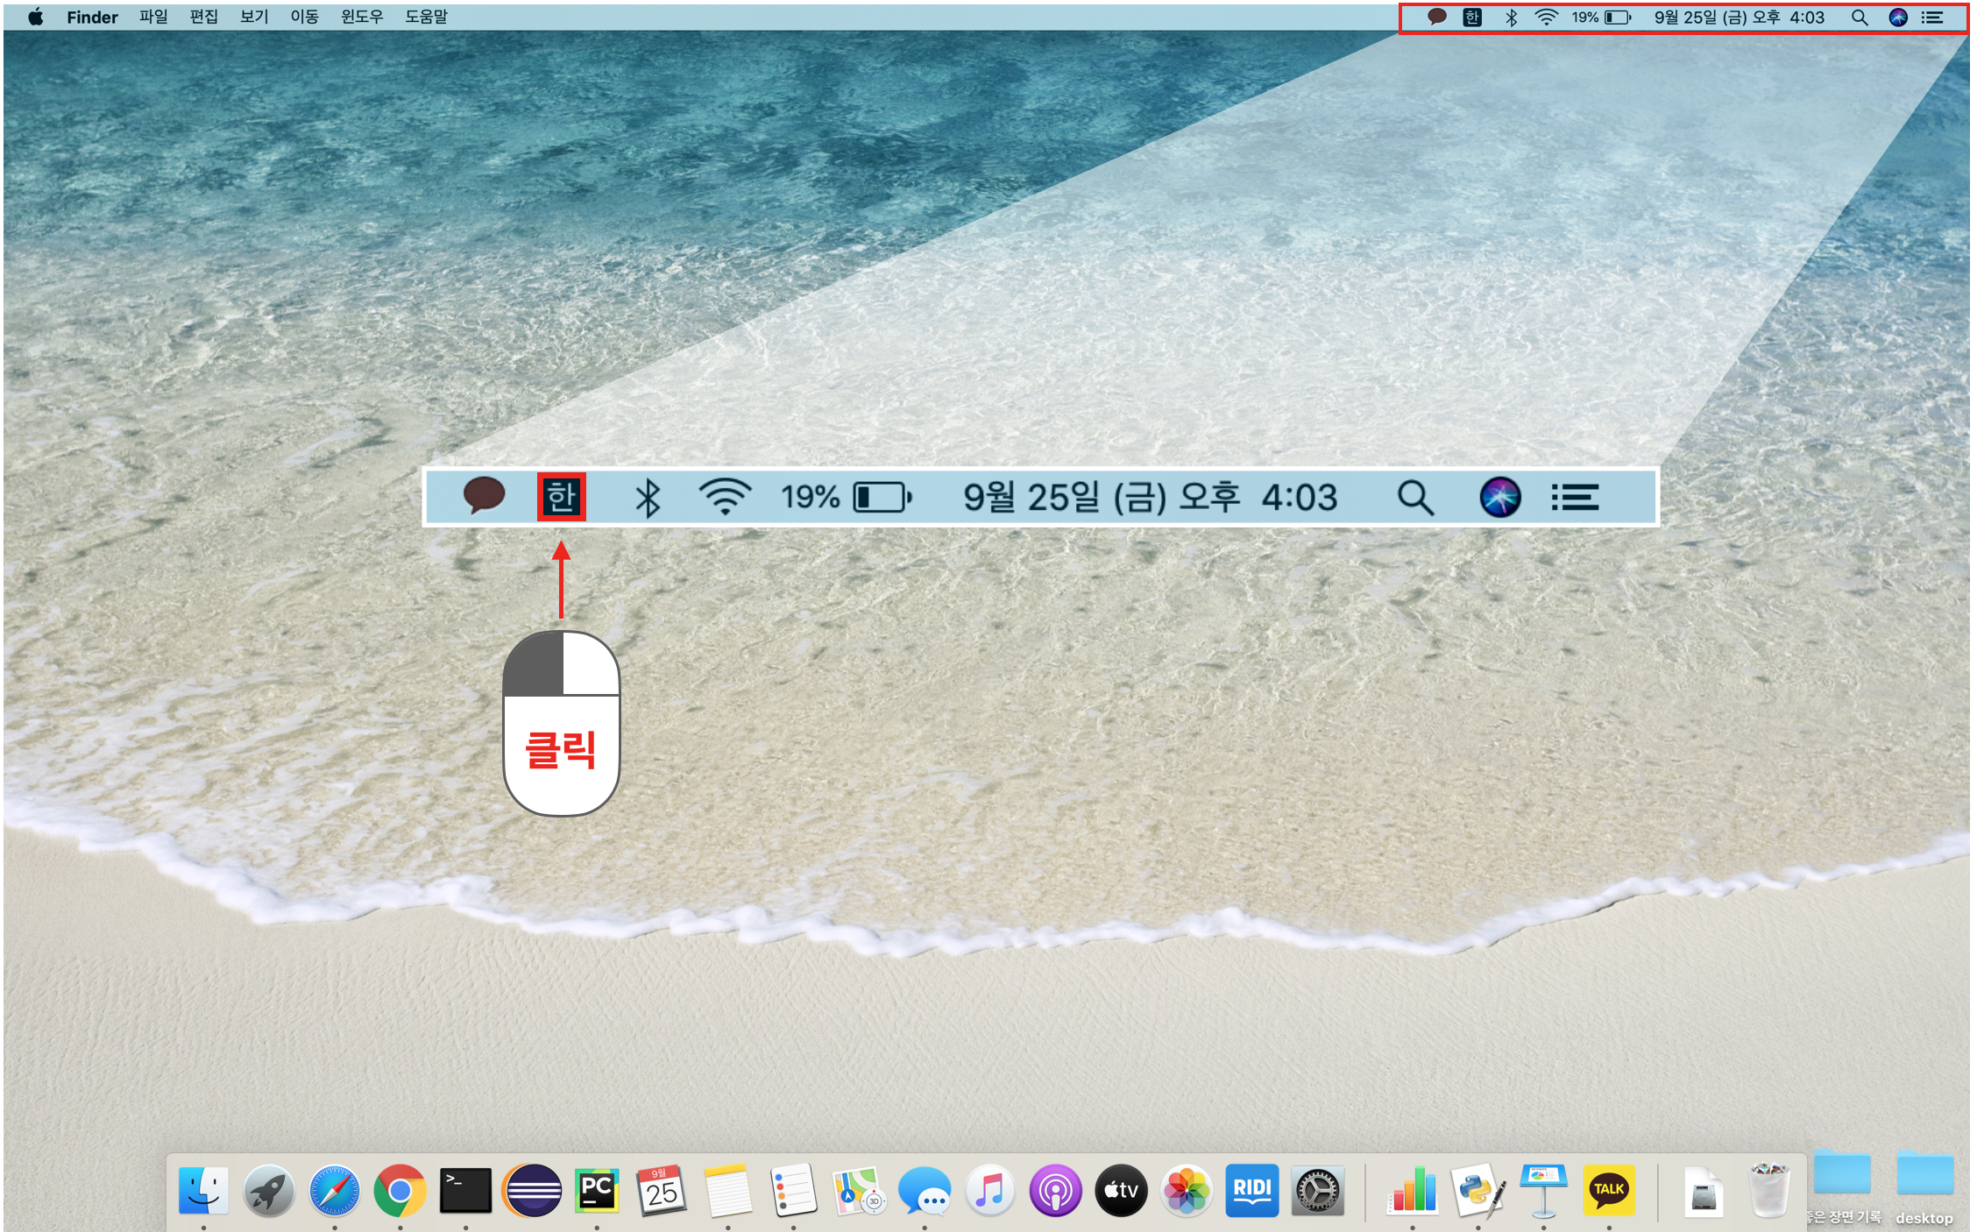The width and height of the screenshot is (1977, 1232).
Task: Open the Eclipse IDE icon
Action: [x=532, y=1190]
